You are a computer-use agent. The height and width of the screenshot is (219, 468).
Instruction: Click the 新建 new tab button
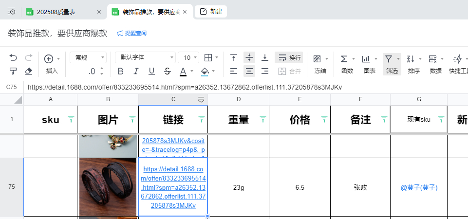pos(211,12)
